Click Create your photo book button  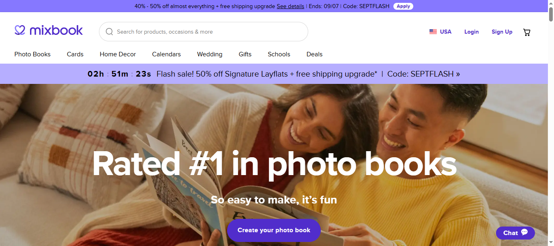274,230
